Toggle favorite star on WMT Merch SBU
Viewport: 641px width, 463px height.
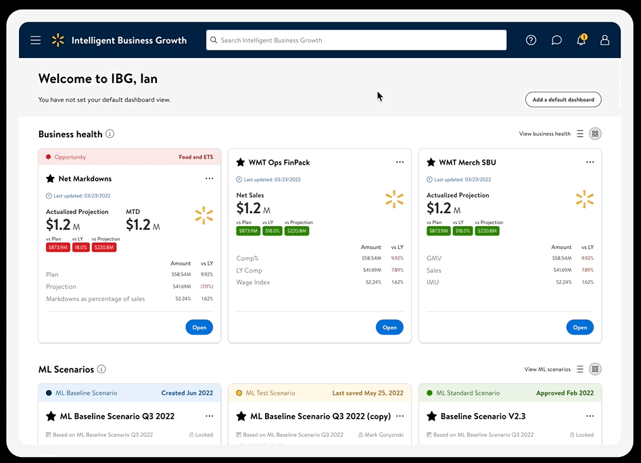[431, 163]
